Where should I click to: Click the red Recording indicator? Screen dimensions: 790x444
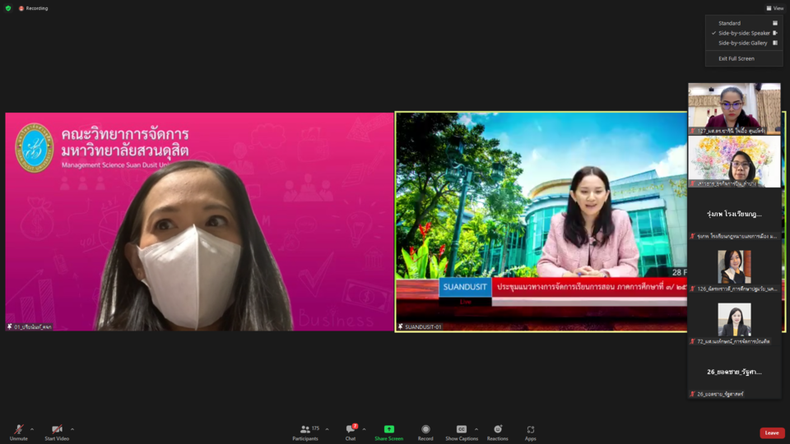[x=34, y=8]
